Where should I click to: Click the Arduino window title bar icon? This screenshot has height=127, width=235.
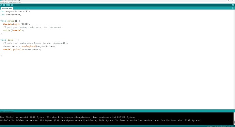(x=1, y=1)
